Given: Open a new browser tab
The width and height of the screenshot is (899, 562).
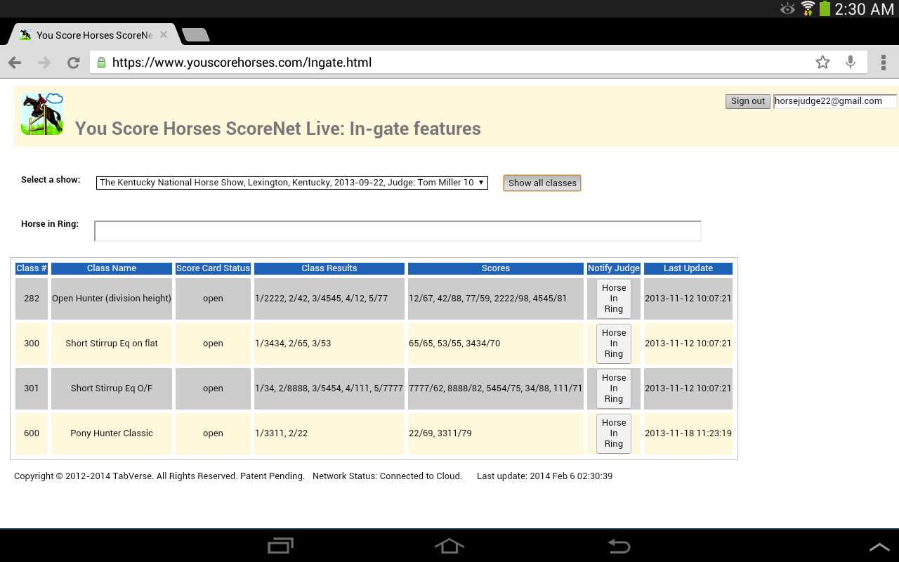Looking at the screenshot, I should 195,35.
